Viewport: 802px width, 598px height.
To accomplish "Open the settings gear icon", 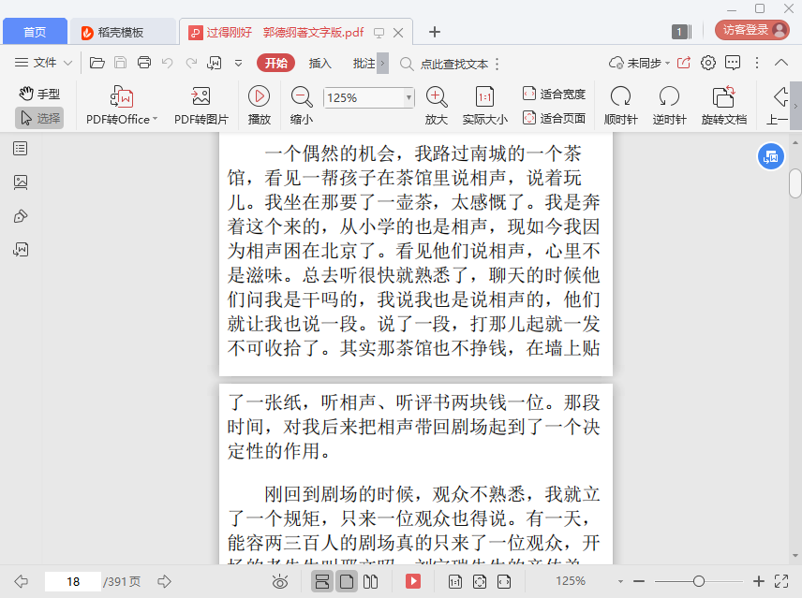I will pos(708,63).
